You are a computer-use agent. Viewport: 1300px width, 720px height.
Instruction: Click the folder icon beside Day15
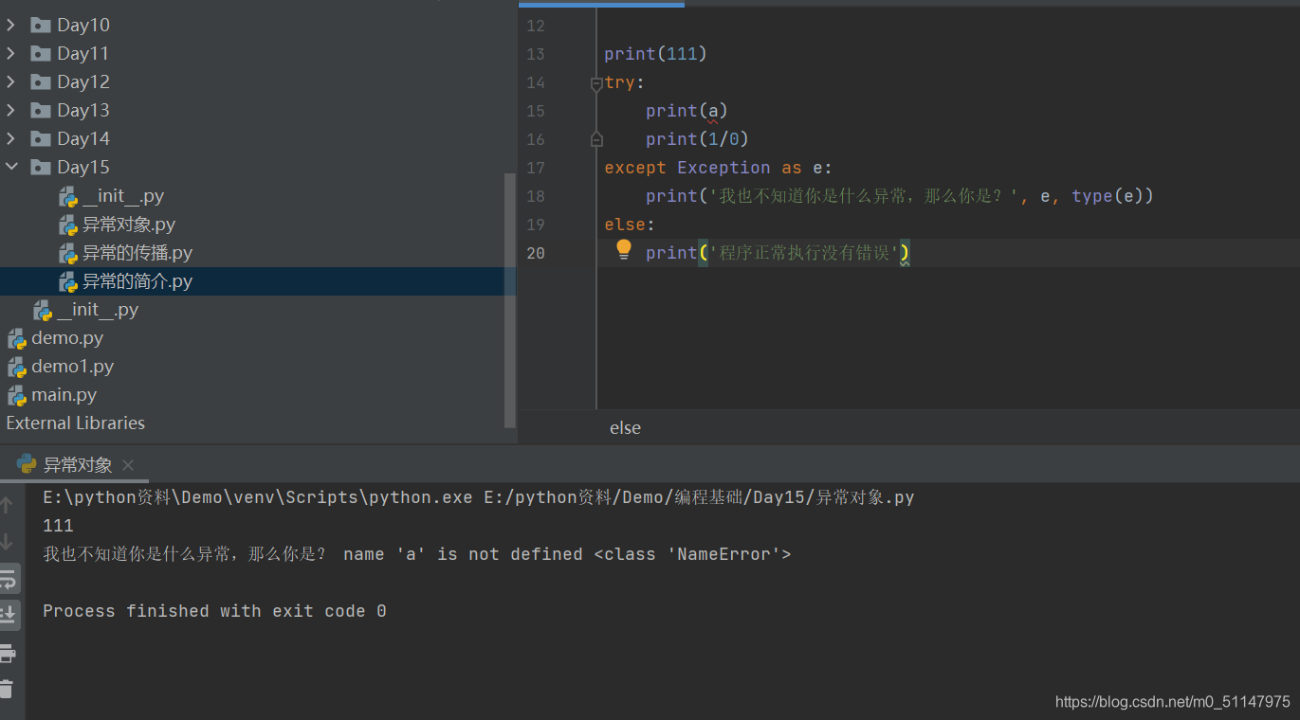point(40,168)
